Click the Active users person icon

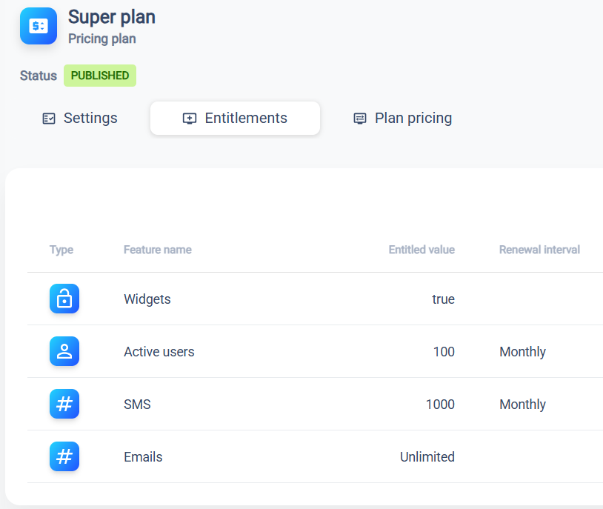click(x=64, y=351)
